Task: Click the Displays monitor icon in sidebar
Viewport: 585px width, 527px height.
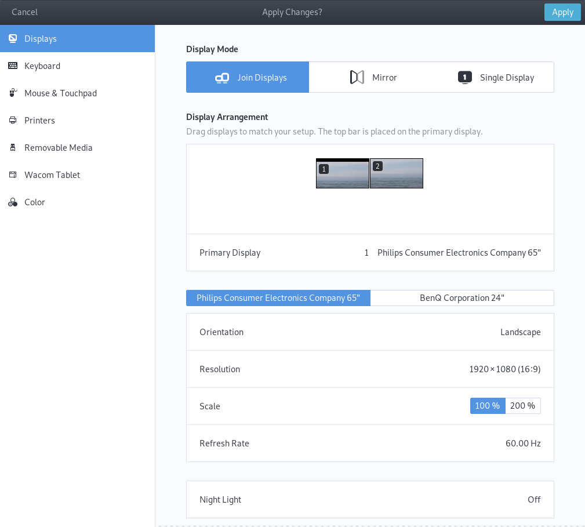Action: pos(12,39)
